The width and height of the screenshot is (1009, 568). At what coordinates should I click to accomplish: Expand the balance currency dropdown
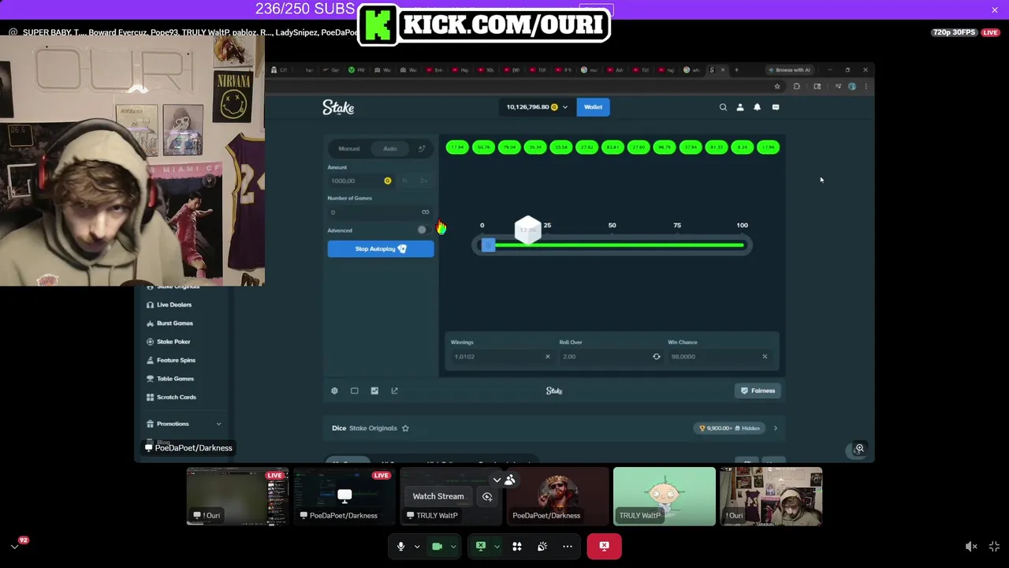click(564, 107)
